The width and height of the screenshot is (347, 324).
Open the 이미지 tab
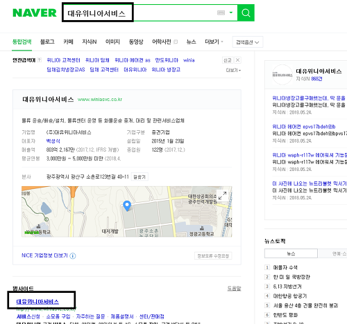[112, 42]
